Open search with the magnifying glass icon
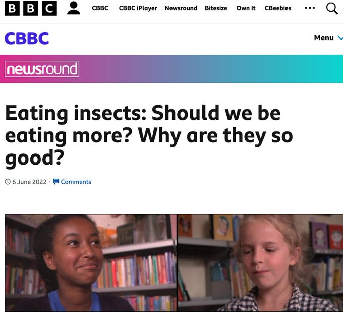Screen dimensions: 343x312 coord(332,8)
